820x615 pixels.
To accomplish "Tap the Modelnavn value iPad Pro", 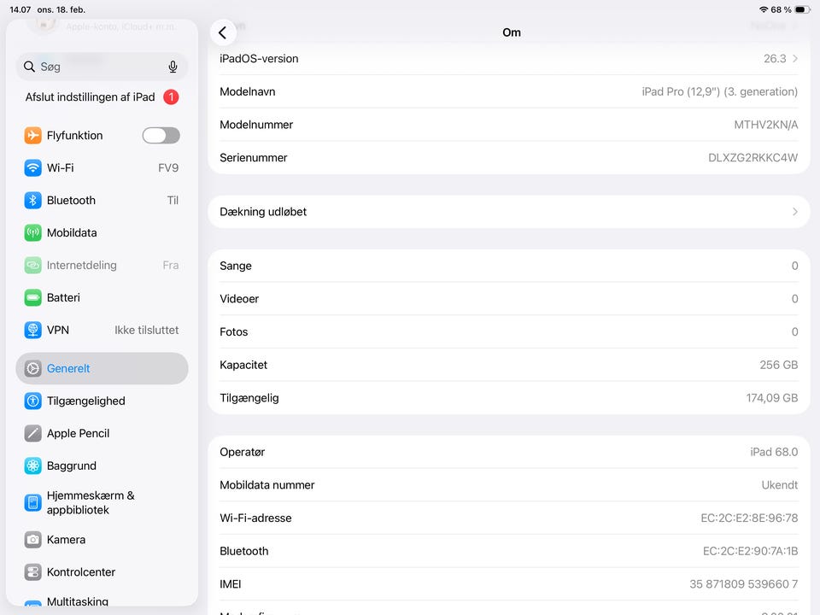I will click(719, 92).
